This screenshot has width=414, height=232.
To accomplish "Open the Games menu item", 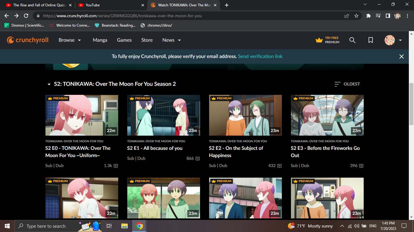I will pyautogui.click(x=124, y=40).
